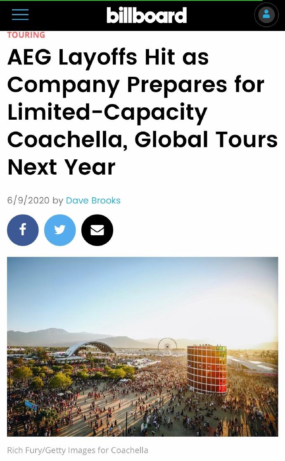Open author Dave Brooks' page
Viewport: 285px width, 461px height.
pos(93,201)
